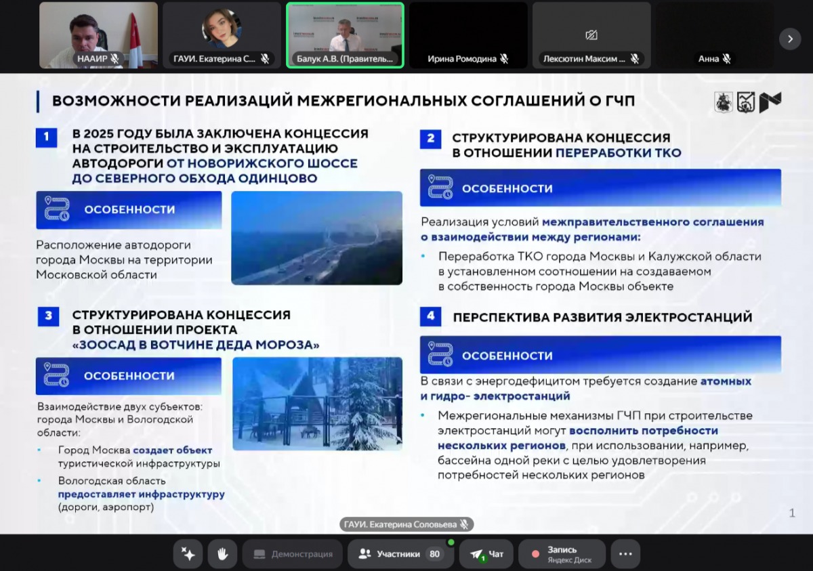Click the highway photo in the slide
This screenshot has height=571, width=813.
(316, 238)
